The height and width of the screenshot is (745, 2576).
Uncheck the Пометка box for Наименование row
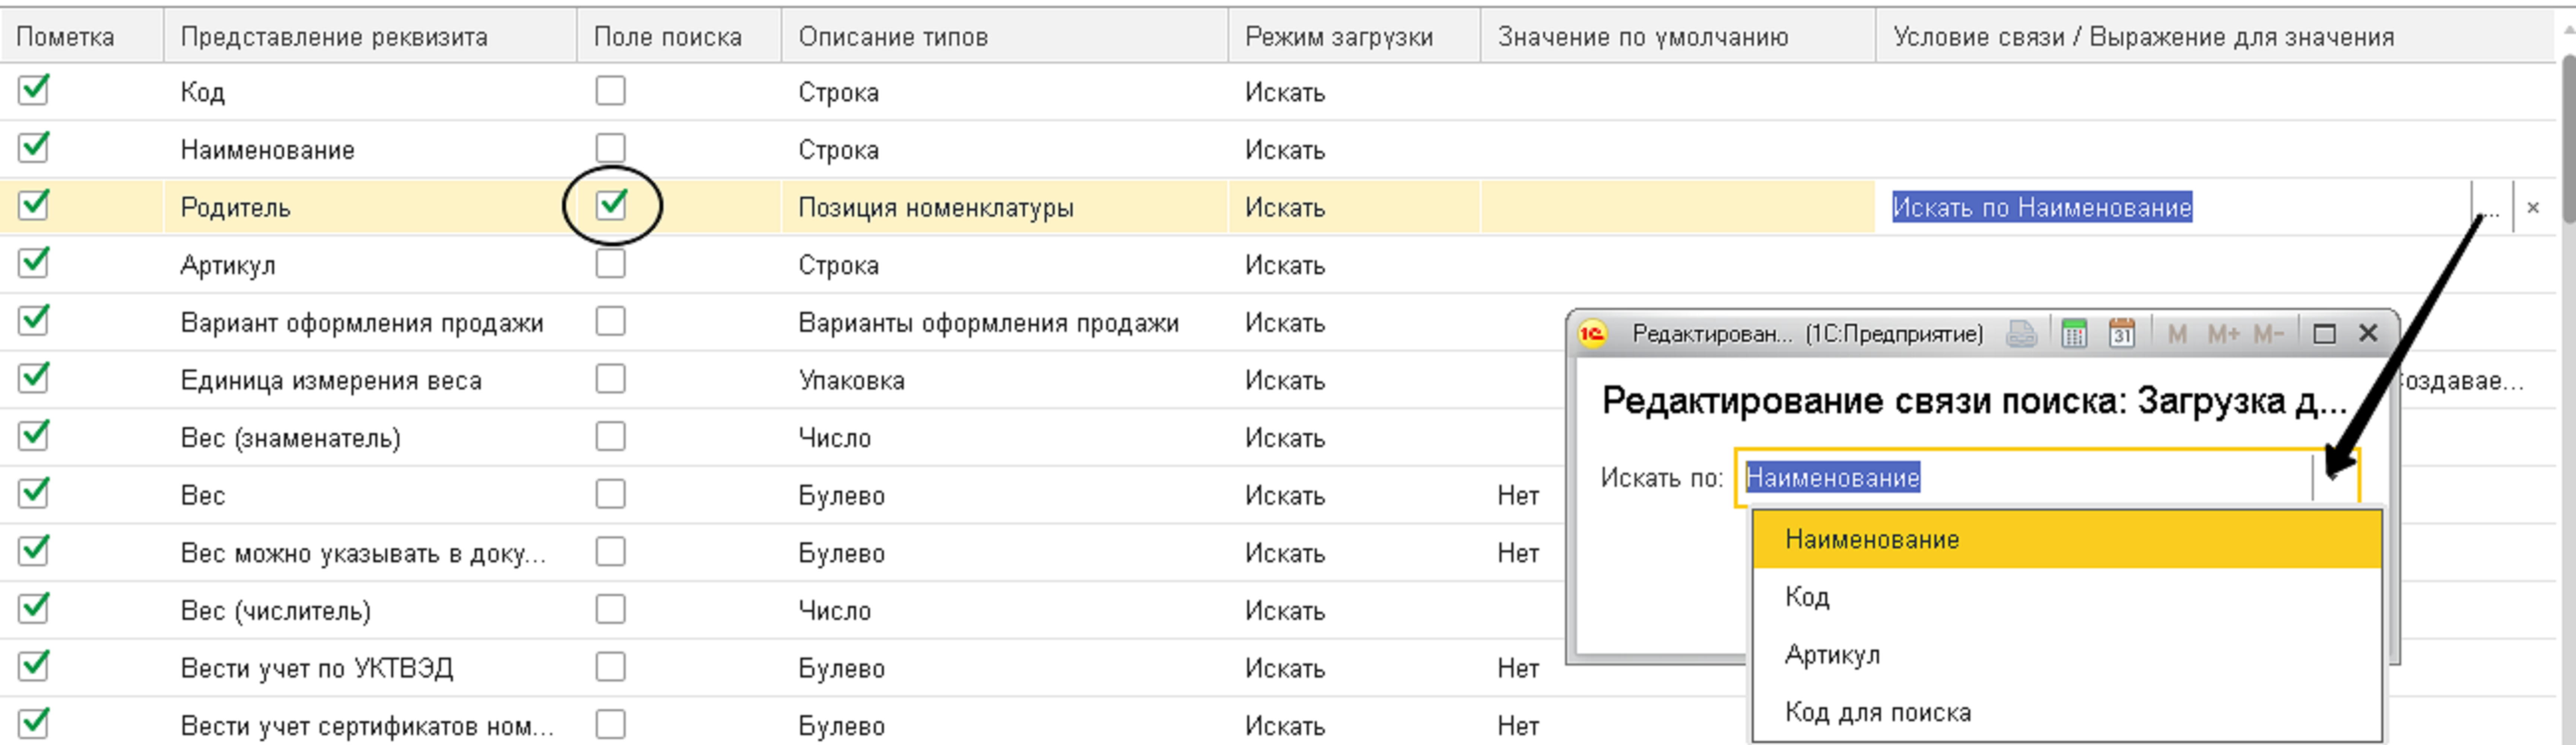click(x=34, y=147)
